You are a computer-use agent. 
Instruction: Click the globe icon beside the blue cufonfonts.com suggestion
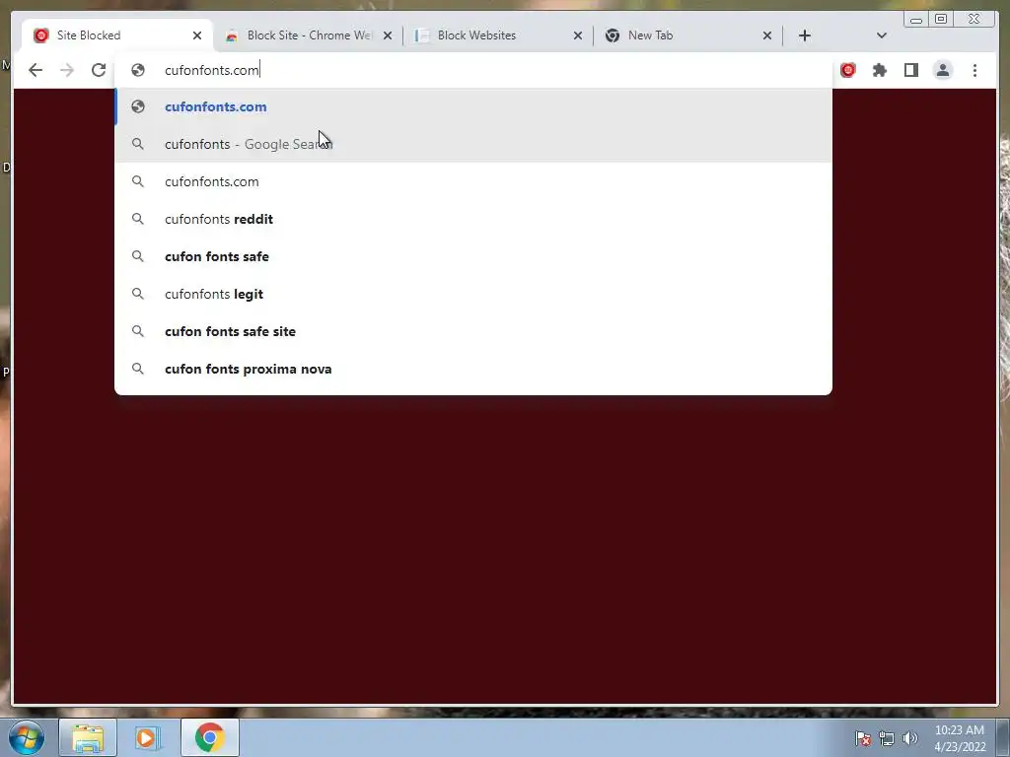tap(138, 106)
